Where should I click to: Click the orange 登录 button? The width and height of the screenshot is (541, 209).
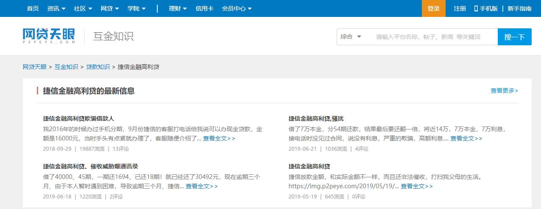(433, 8)
